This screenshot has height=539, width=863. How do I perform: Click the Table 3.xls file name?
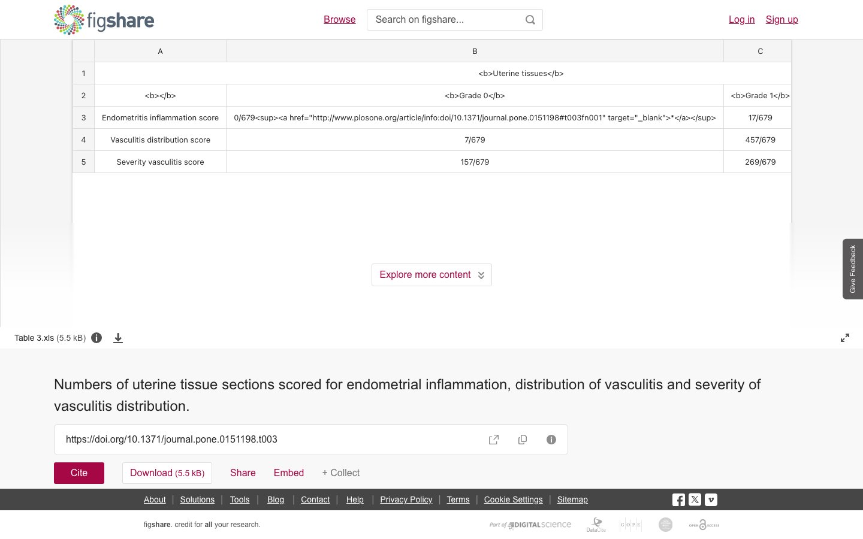(x=34, y=338)
